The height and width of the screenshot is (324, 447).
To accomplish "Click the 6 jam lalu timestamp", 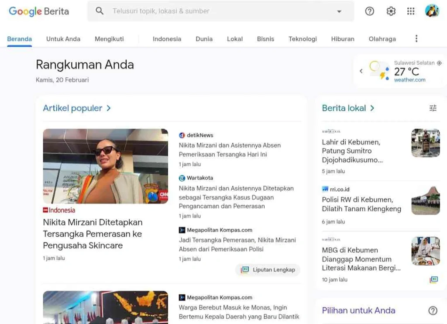I will coord(333,222).
